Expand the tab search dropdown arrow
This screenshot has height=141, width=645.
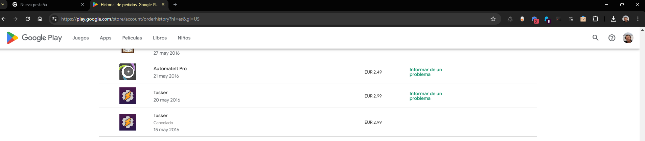tap(3, 4)
